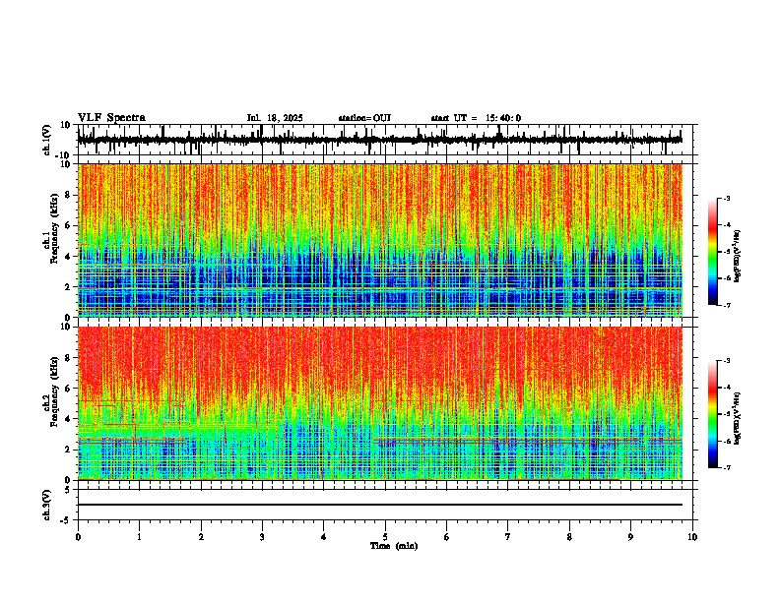The image size is (780, 602).
Task: Click time axis tick label "4"
Action: (x=324, y=537)
